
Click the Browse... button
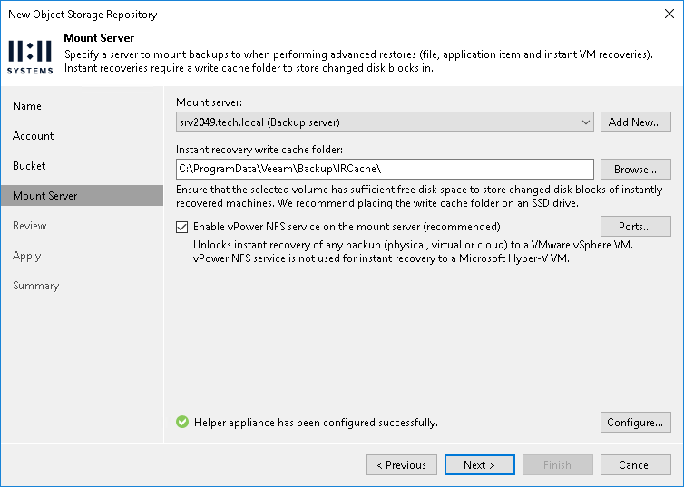coord(636,170)
